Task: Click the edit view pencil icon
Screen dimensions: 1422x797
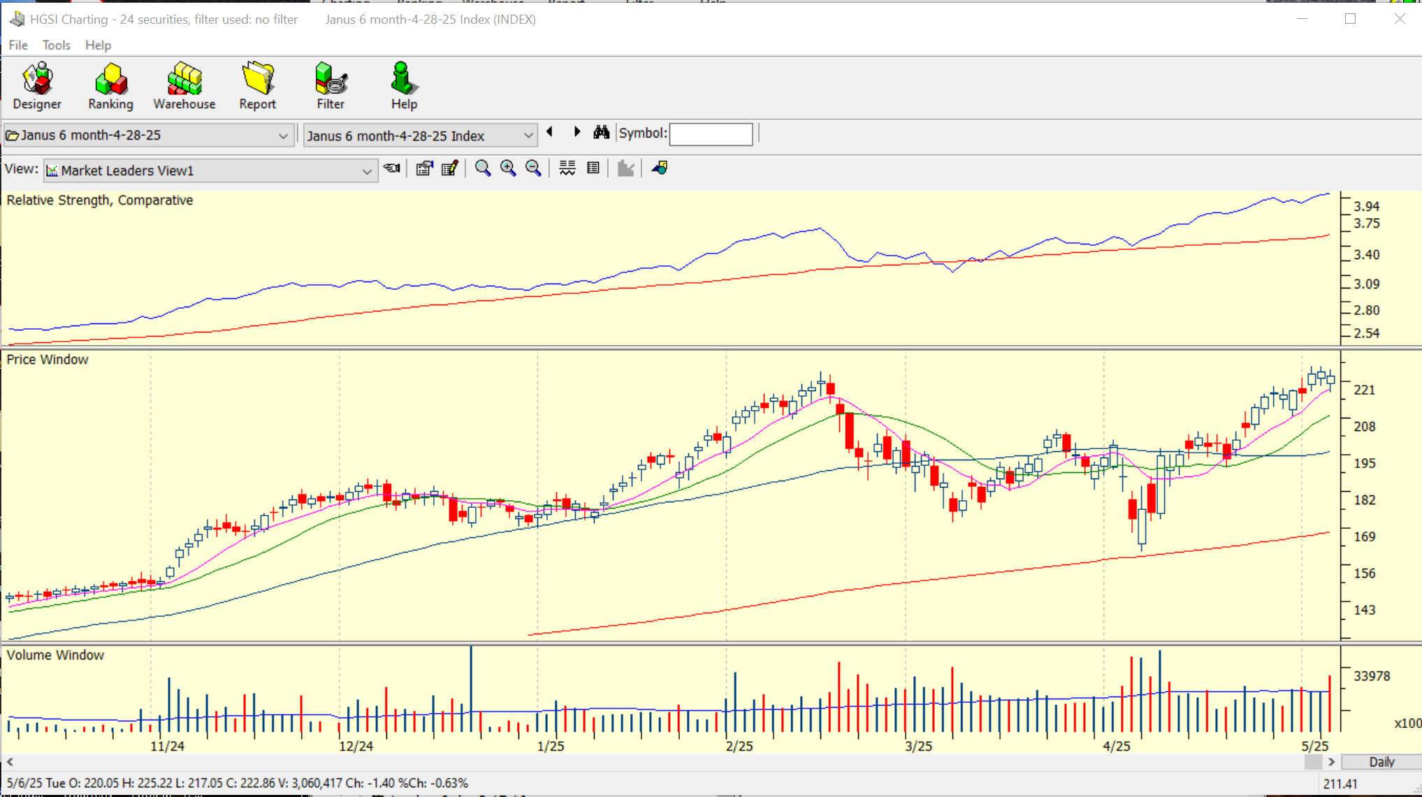Action: pos(450,168)
